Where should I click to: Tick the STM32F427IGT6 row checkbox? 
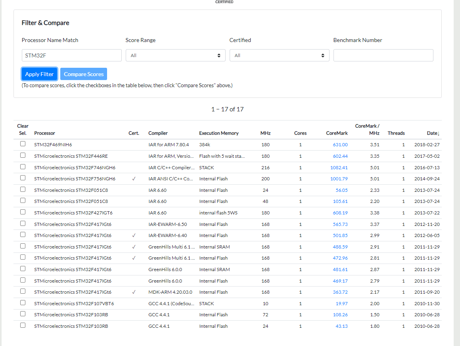23,212
